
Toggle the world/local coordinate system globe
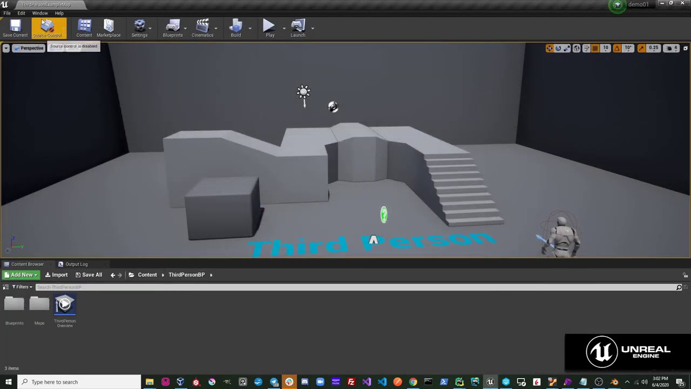coord(577,48)
